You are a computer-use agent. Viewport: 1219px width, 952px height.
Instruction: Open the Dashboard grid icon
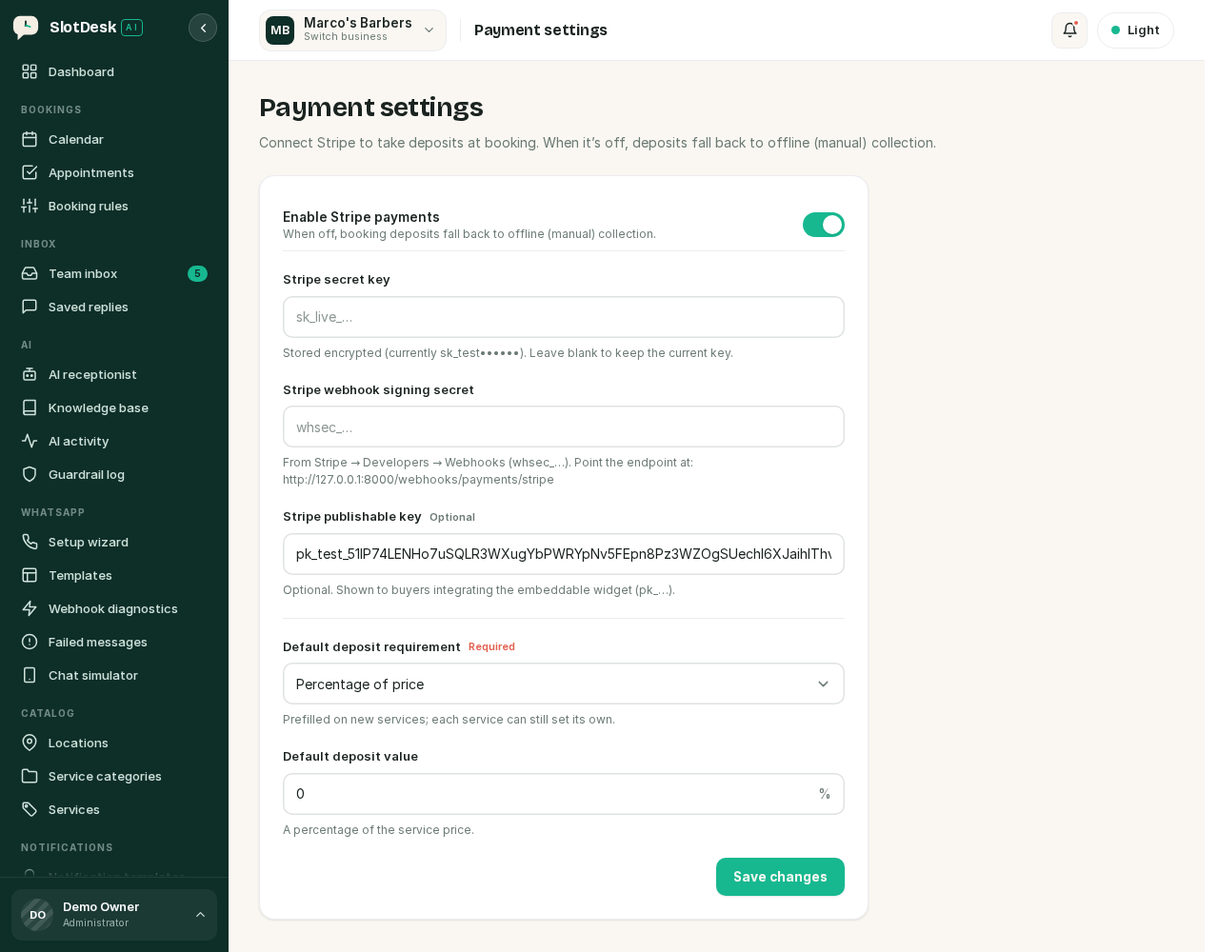click(30, 71)
